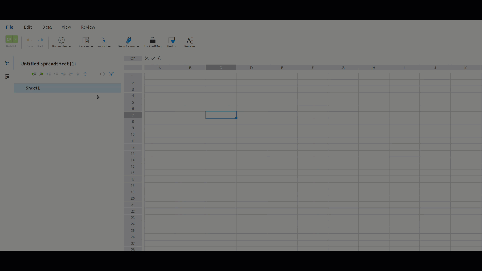This screenshot has width=482, height=271.
Task: Click the Lock editing padlock icon
Action: (153, 40)
